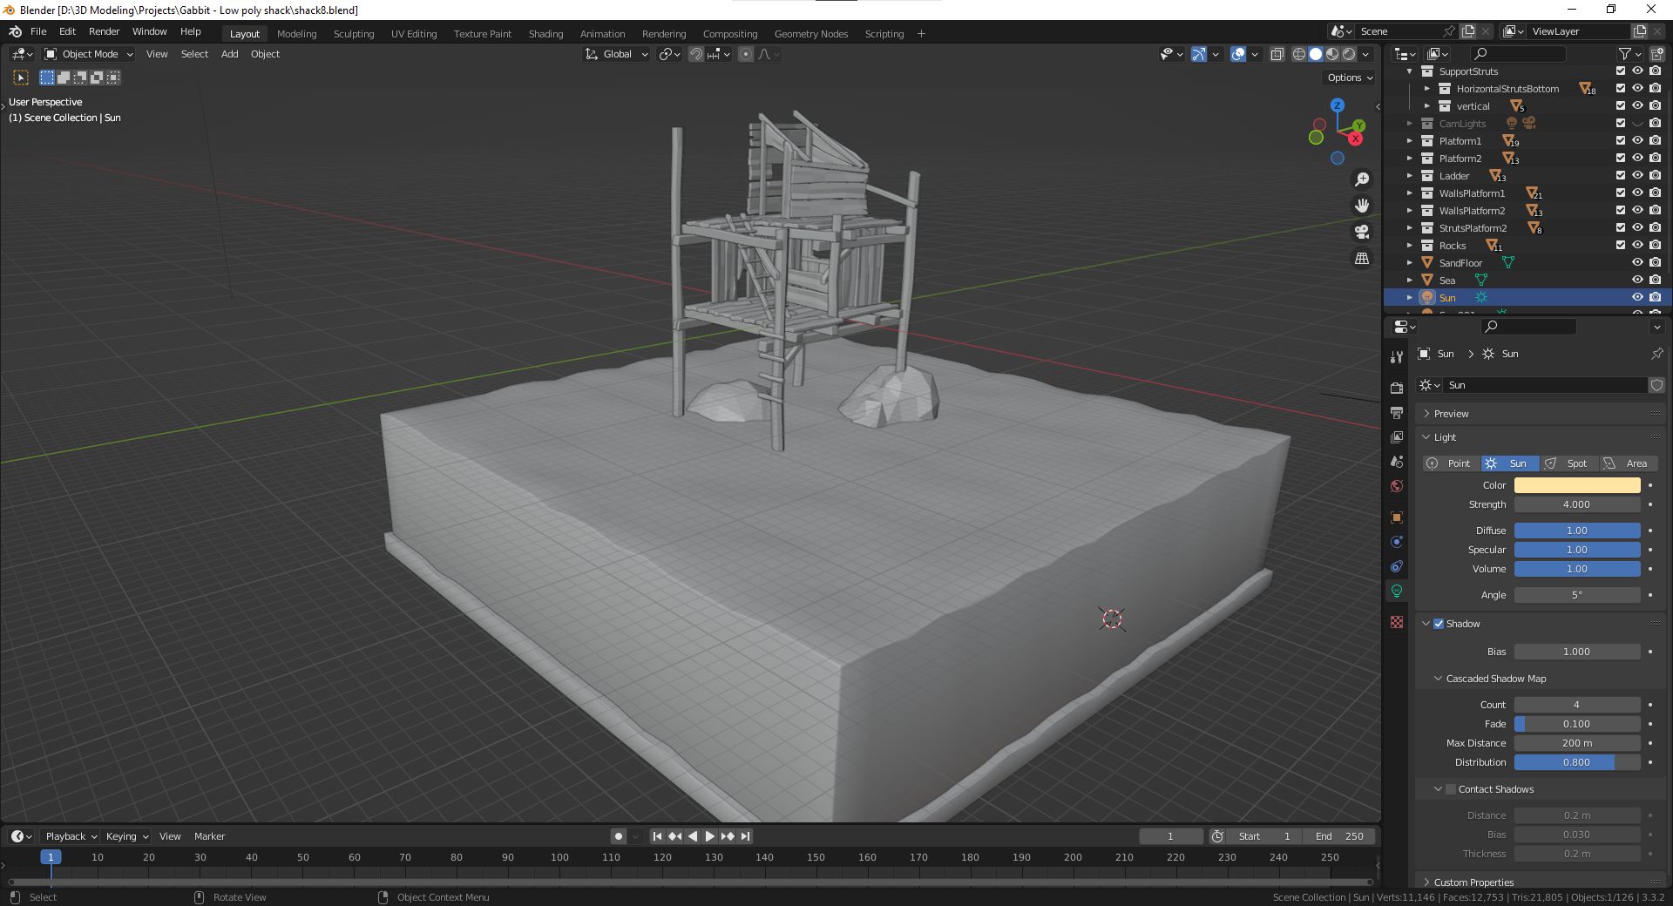Click the zoom magnifier icon in viewport
The height and width of the screenshot is (906, 1673).
click(x=1361, y=179)
